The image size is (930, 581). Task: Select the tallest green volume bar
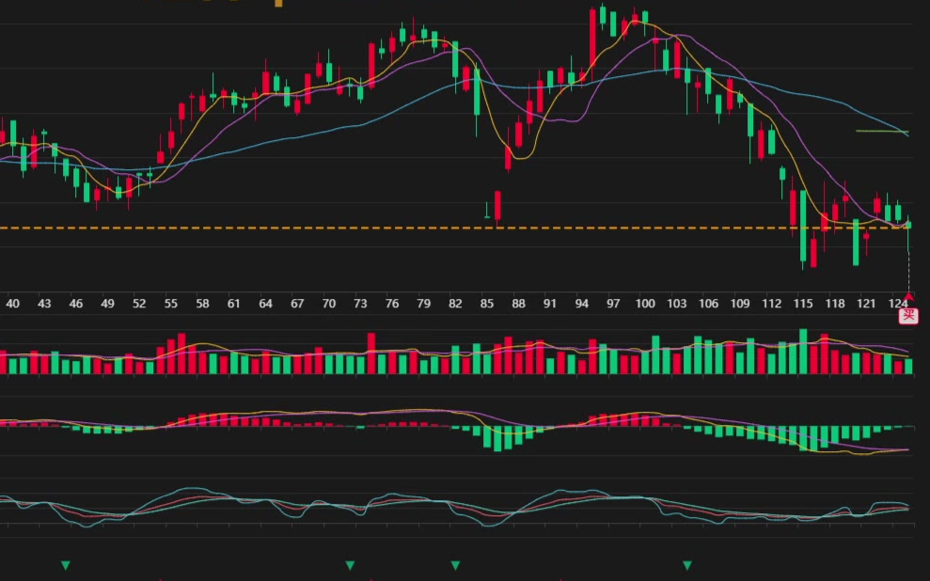[x=803, y=352]
